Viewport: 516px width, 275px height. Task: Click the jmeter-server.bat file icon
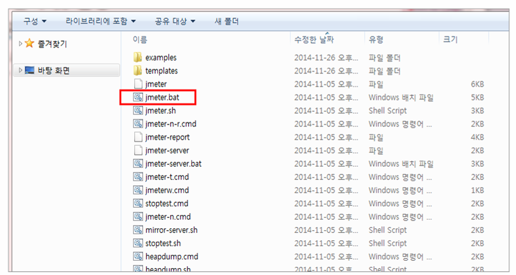click(138, 163)
